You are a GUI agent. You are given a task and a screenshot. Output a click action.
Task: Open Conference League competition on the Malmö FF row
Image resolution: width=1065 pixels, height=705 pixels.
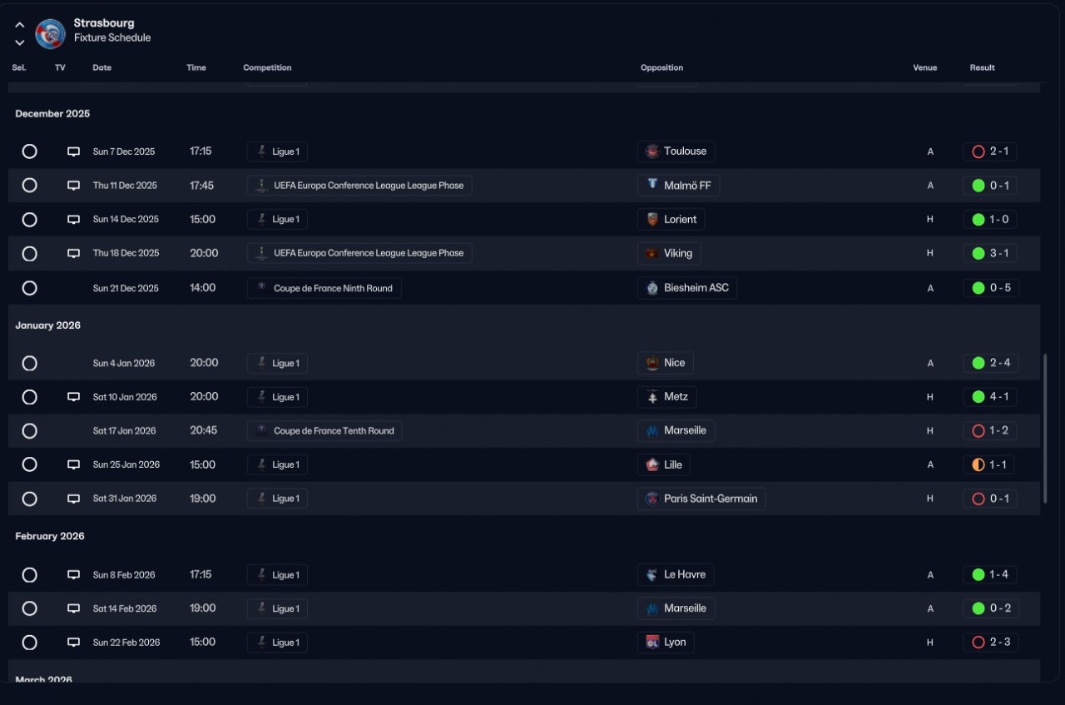(x=359, y=186)
